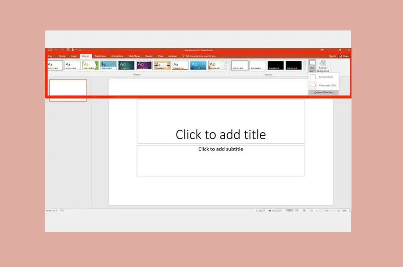
Task: Open the Slide Show ribbon tab
Action: [x=134, y=56]
